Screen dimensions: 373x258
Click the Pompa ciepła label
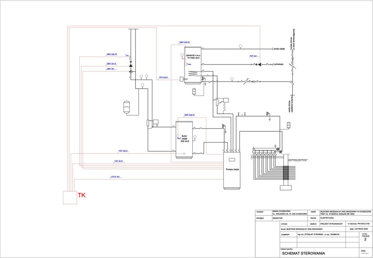point(232,169)
